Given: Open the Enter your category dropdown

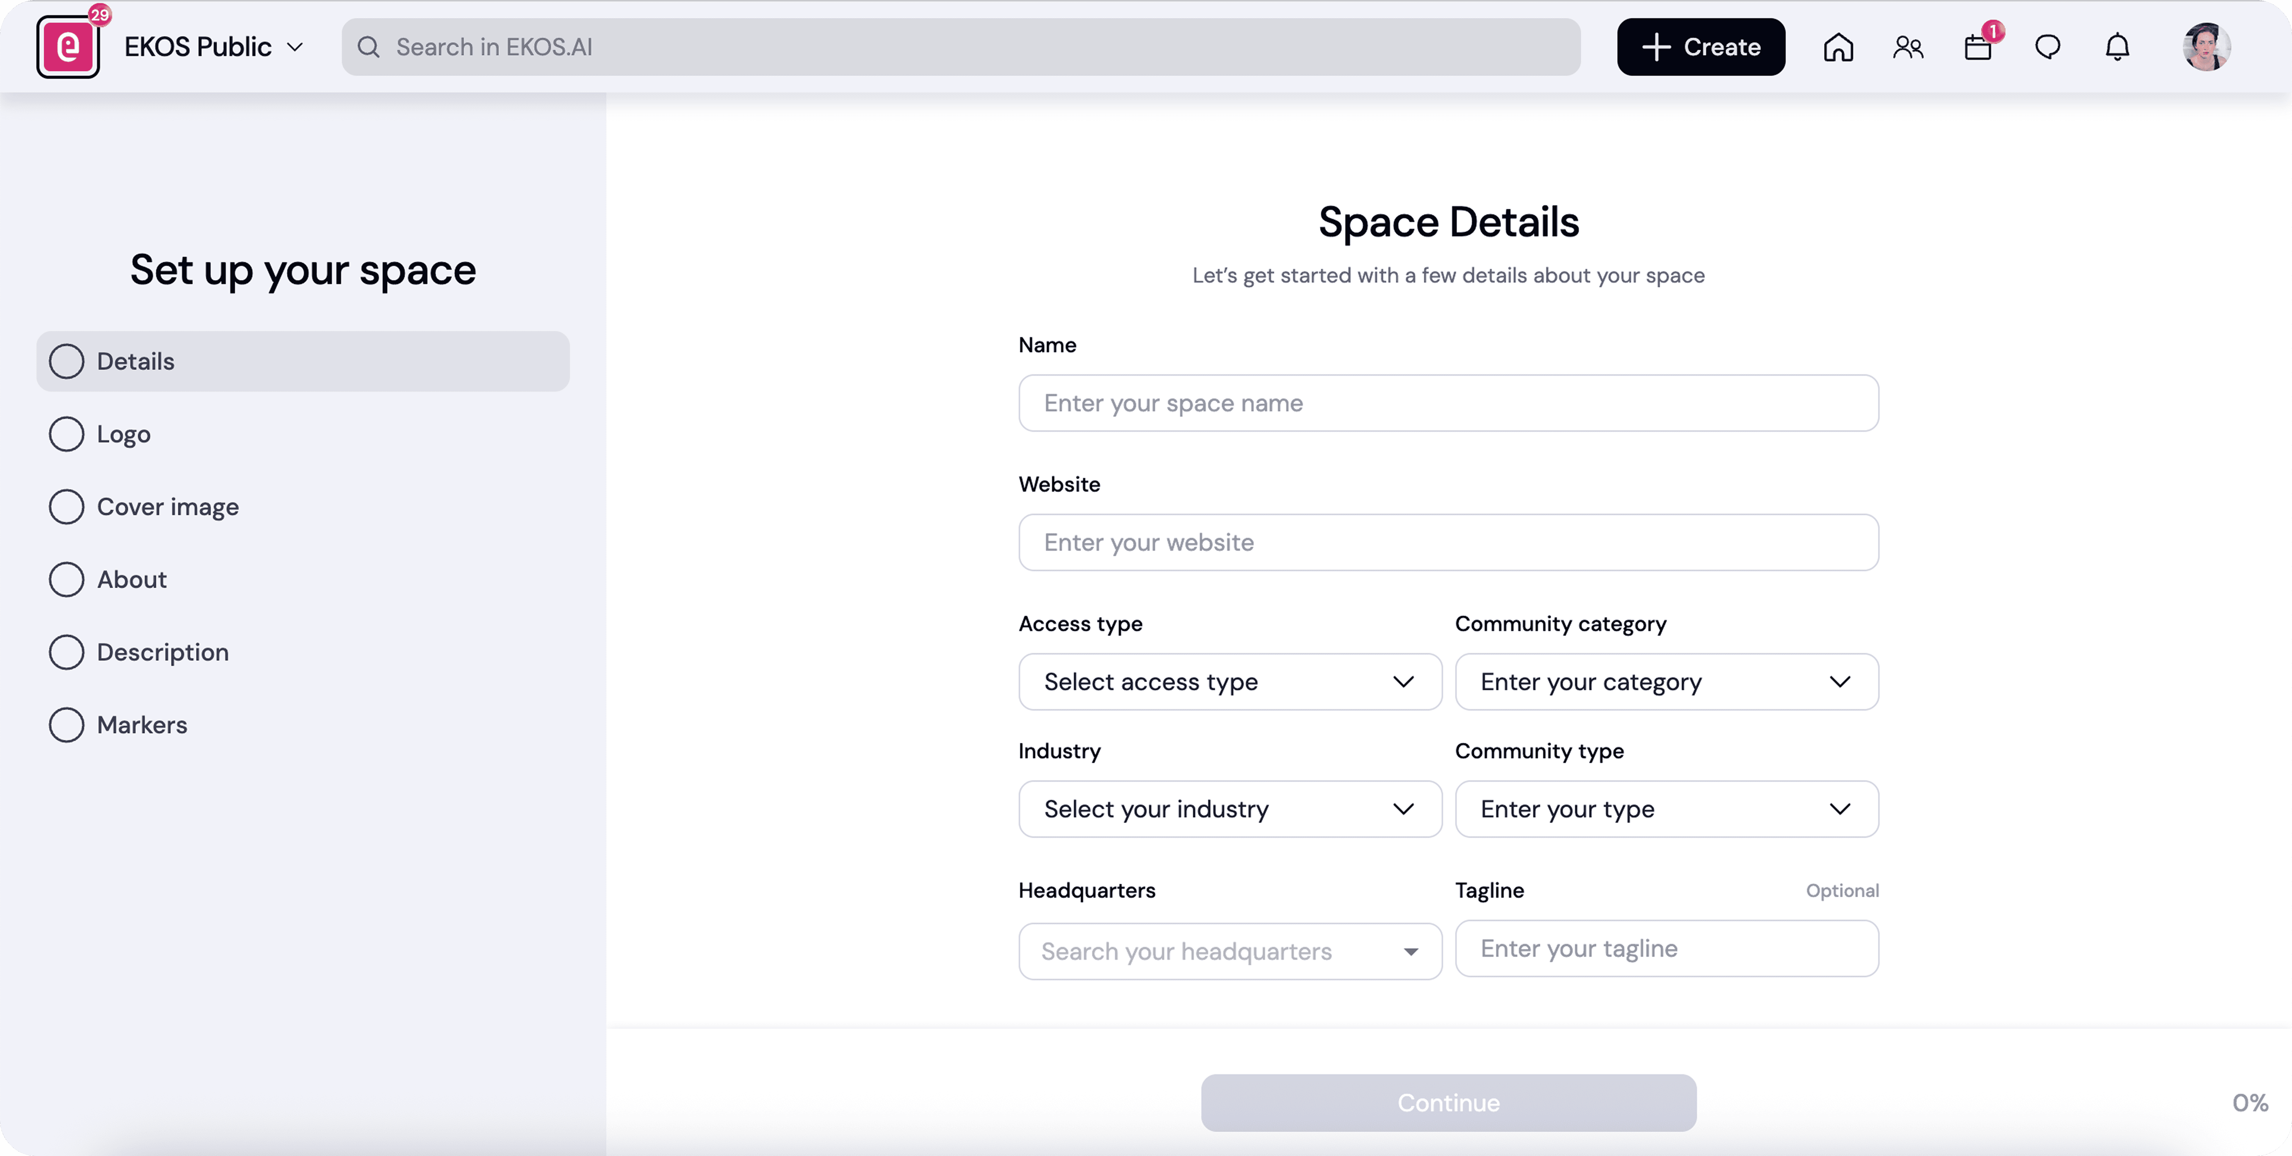Looking at the screenshot, I should click(1666, 682).
